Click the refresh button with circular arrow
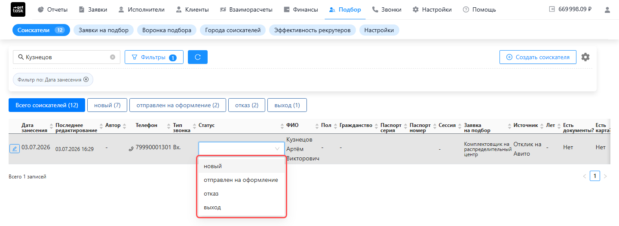 198,57
